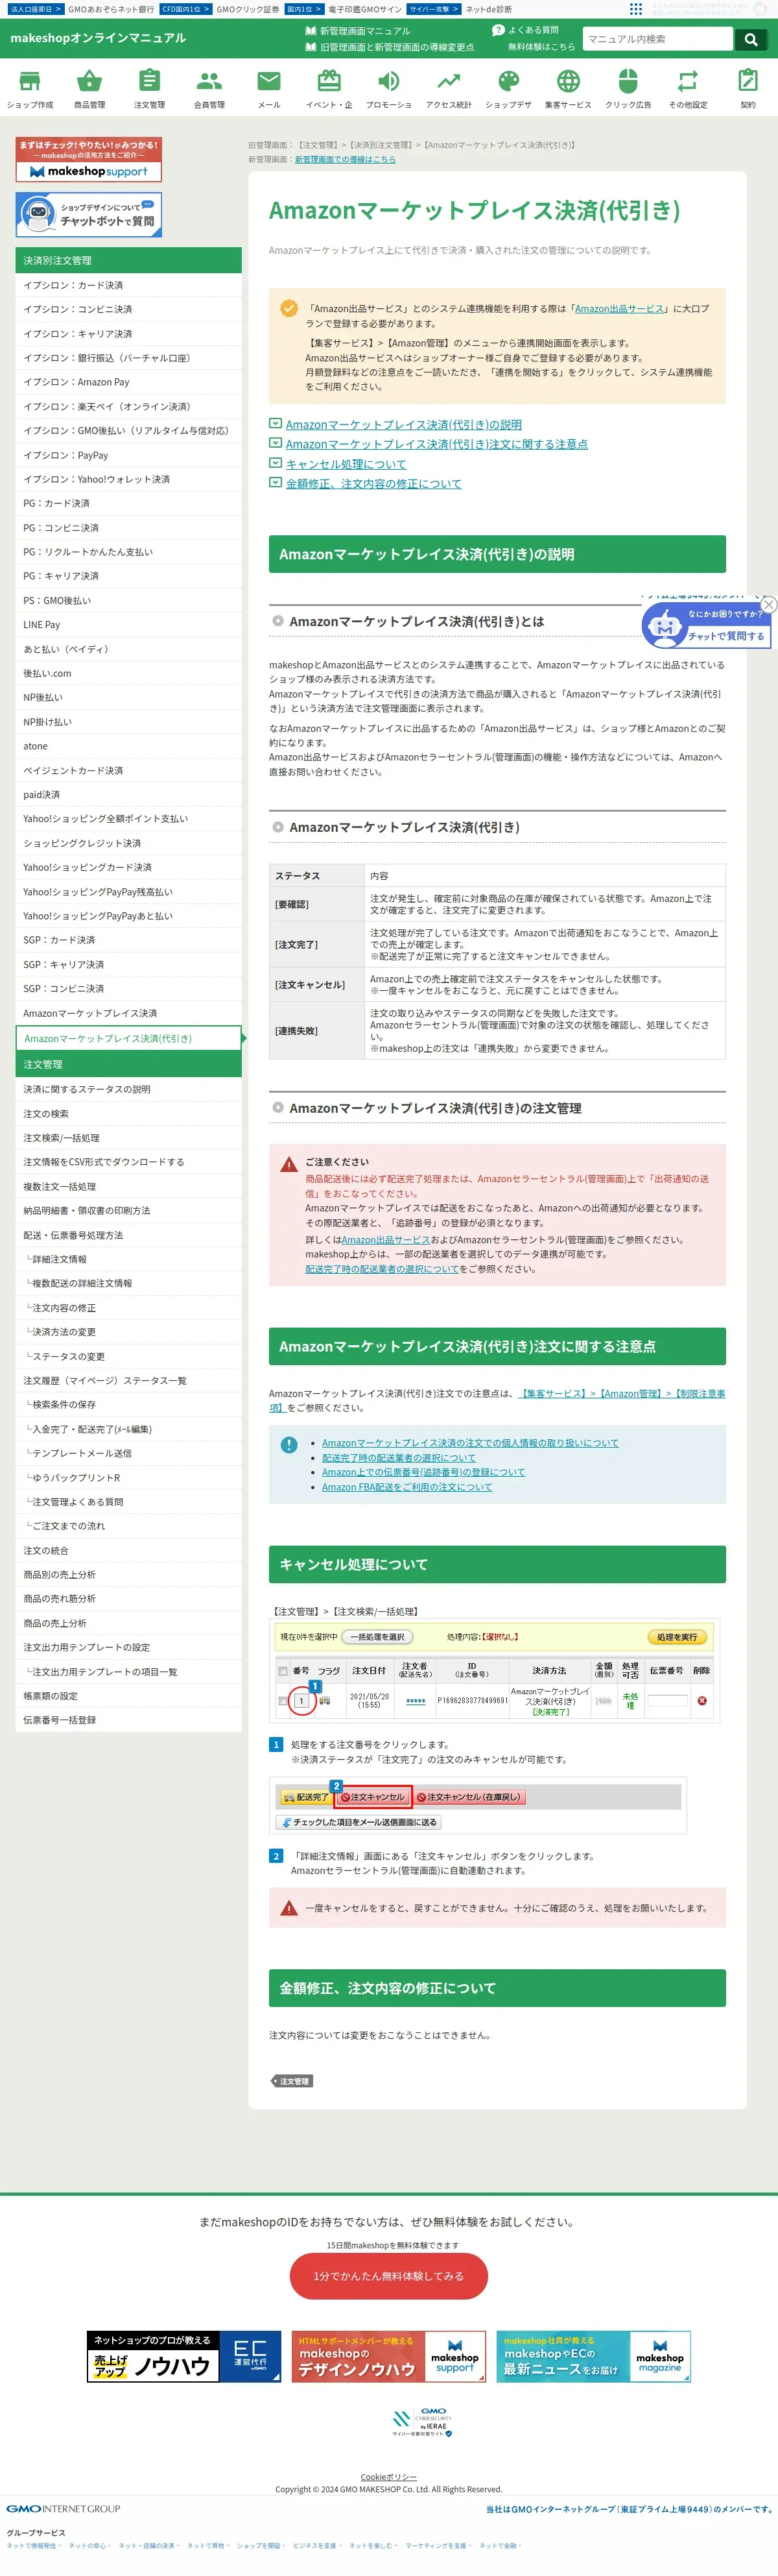Select 伝票番号一括登録 in sidebar
The image size is (778, 2576).
(129, 1720)
